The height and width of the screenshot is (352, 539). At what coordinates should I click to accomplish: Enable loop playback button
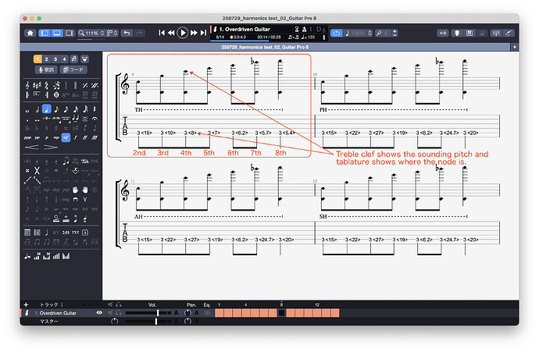336,33
